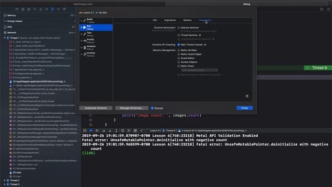Toggle the breakpoints activation icon
Screen dimensions: 332x187
[x=91, y=130]
